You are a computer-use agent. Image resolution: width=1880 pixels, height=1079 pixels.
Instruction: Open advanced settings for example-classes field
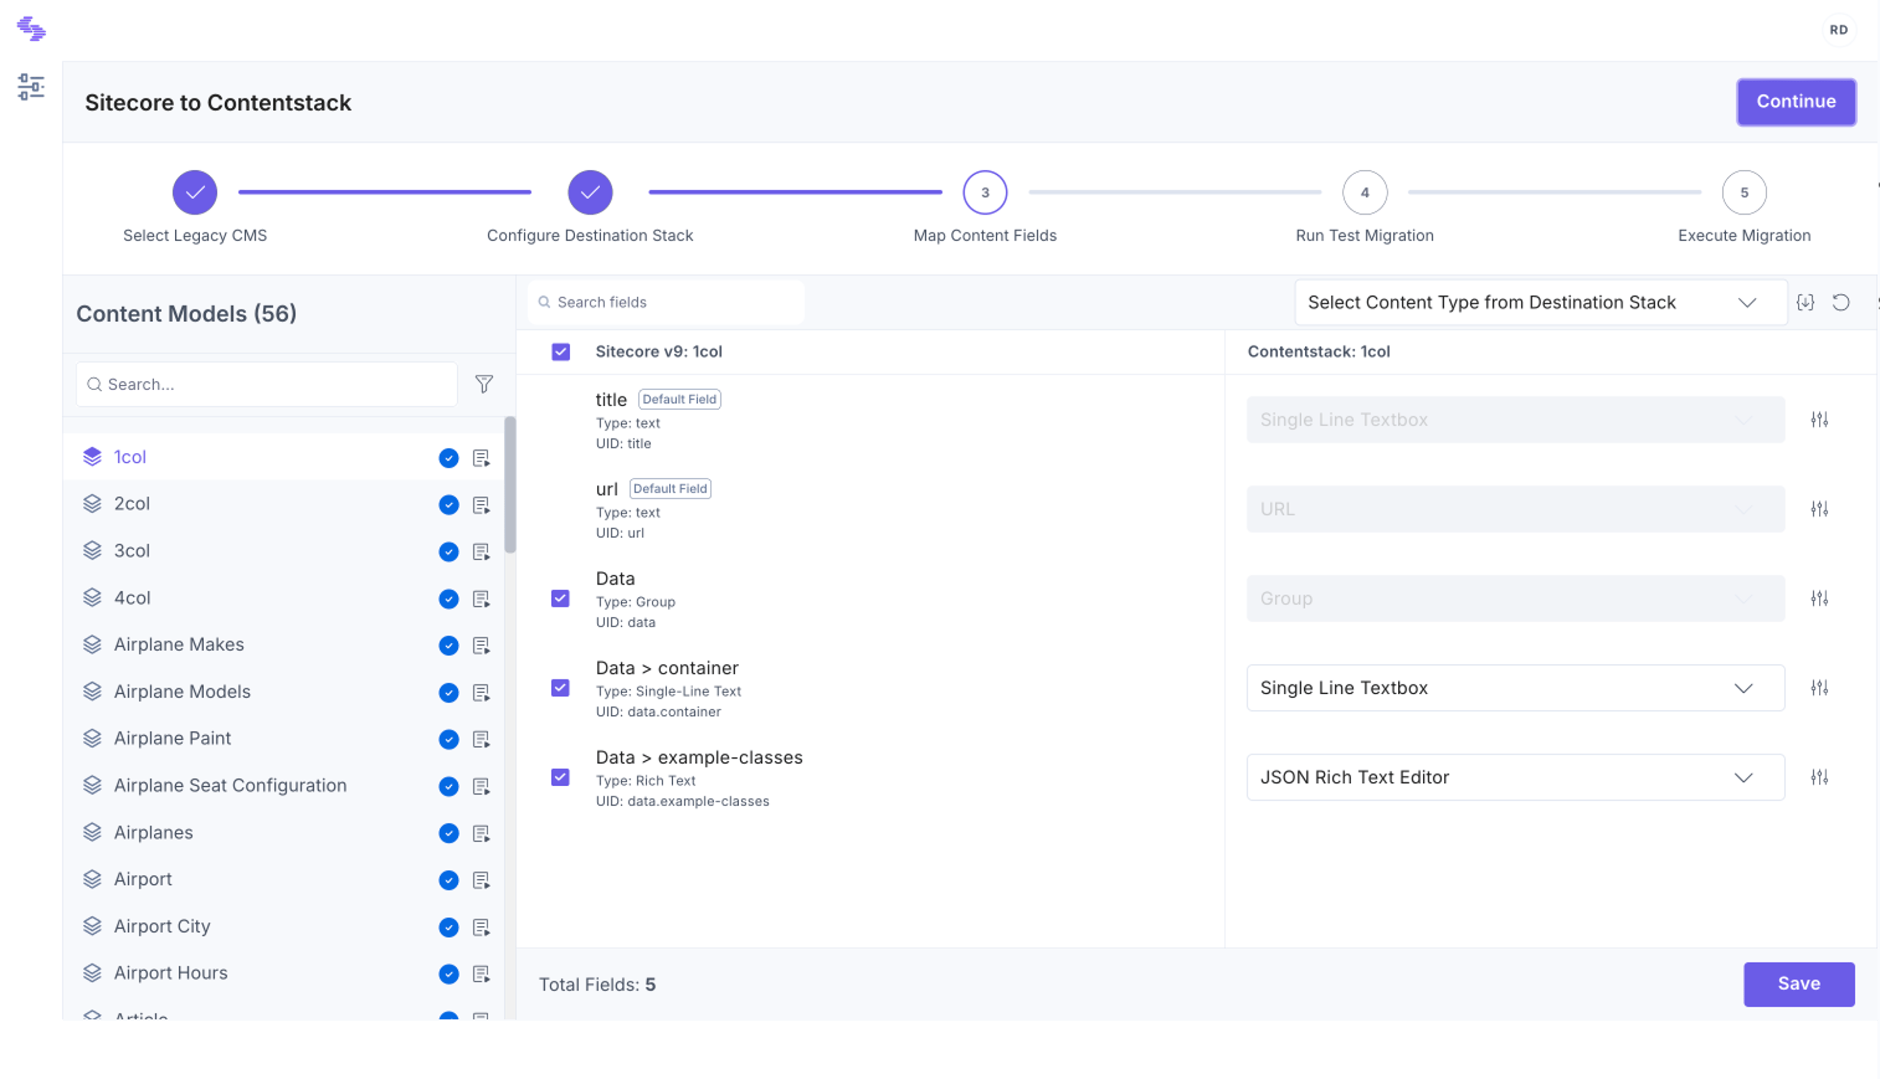click(1819, 777)
